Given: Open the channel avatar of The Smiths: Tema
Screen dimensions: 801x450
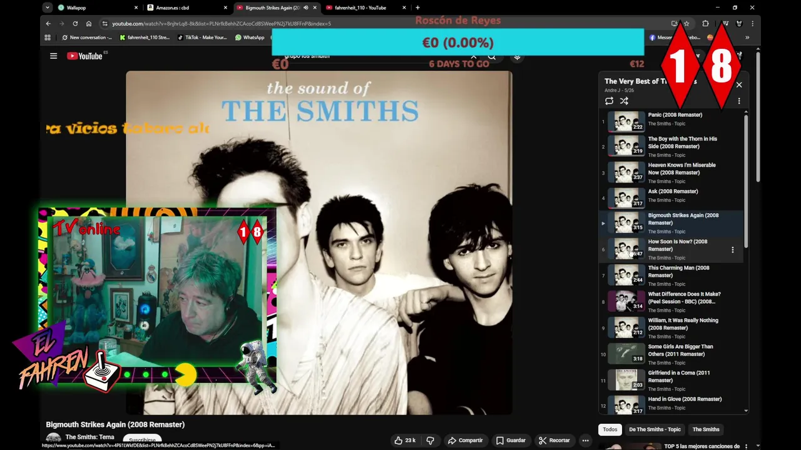Looking at the screenshot, I should pos(53,439).
